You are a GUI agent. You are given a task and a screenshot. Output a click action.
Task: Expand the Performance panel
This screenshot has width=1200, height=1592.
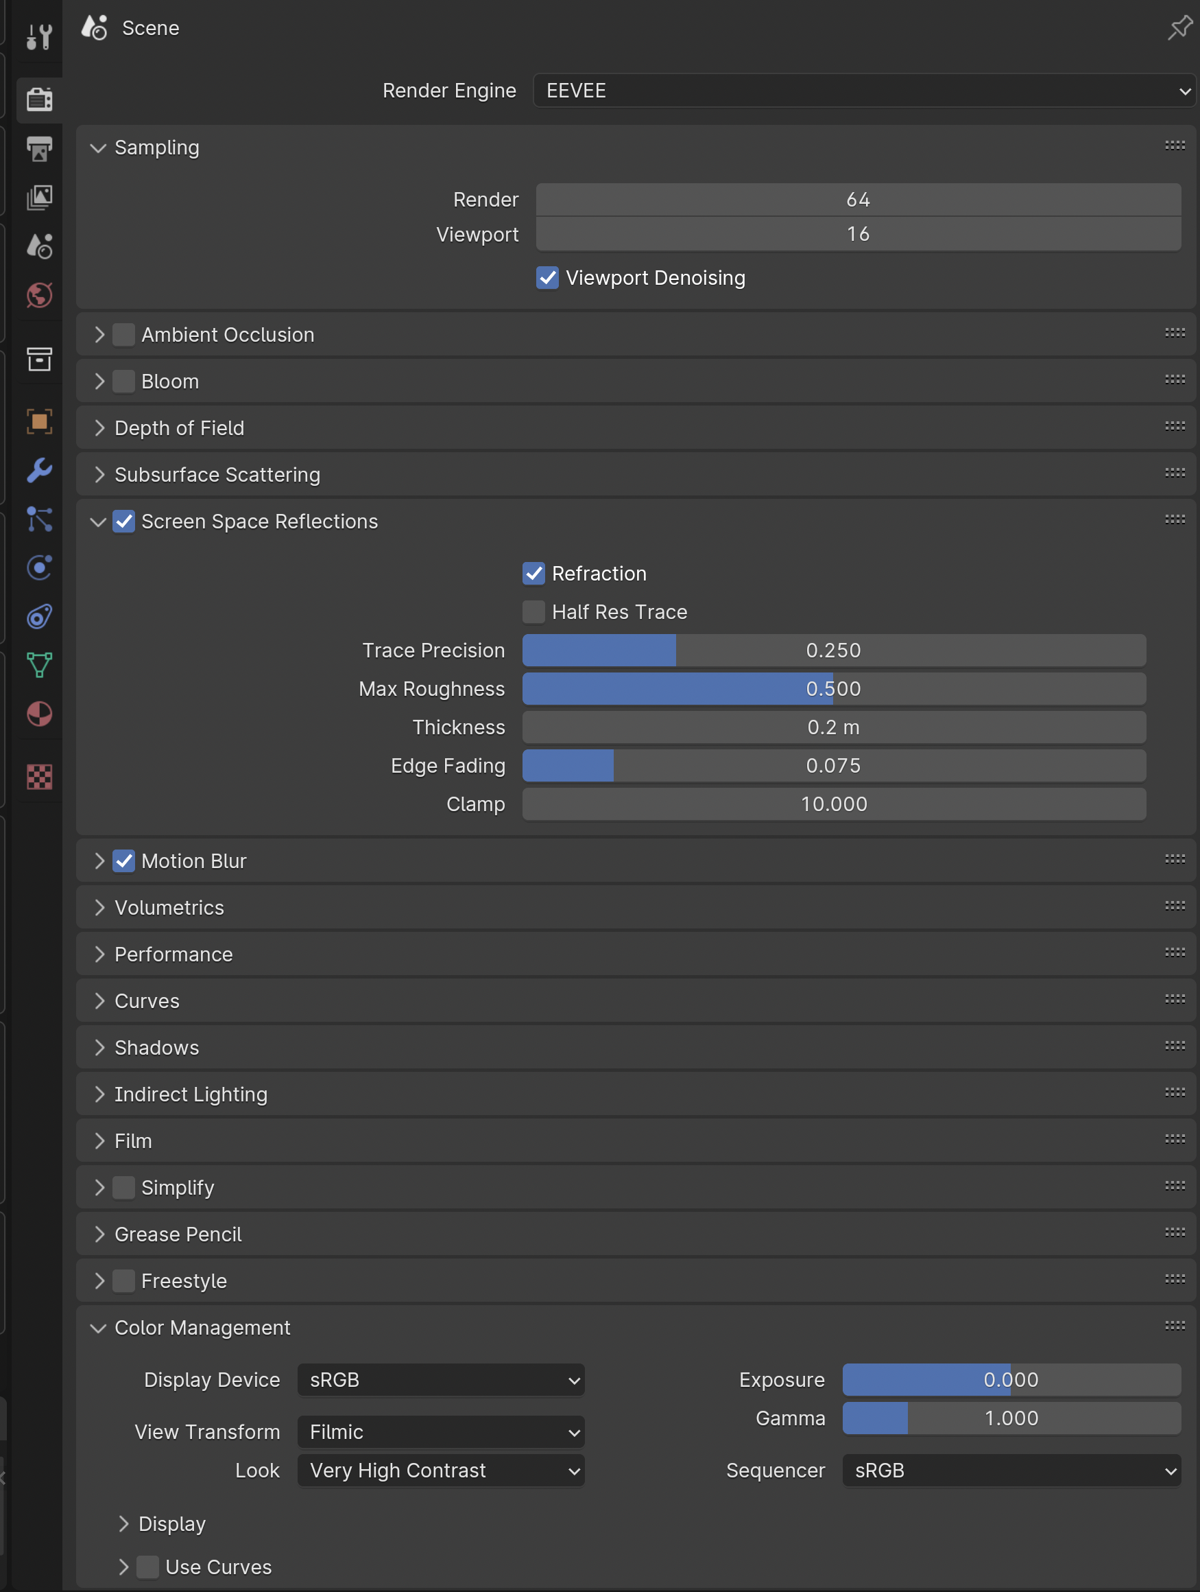99,955
